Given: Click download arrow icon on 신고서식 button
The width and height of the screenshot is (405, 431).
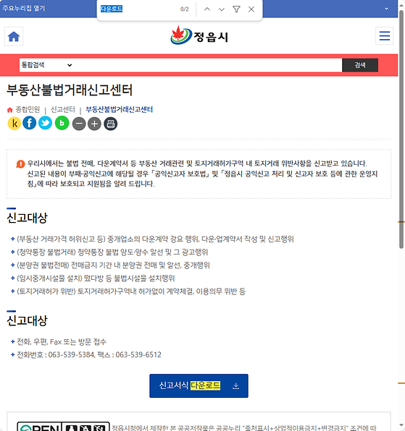Looking at the screenshot, I should pyautogui.click(x=235, y=386).
